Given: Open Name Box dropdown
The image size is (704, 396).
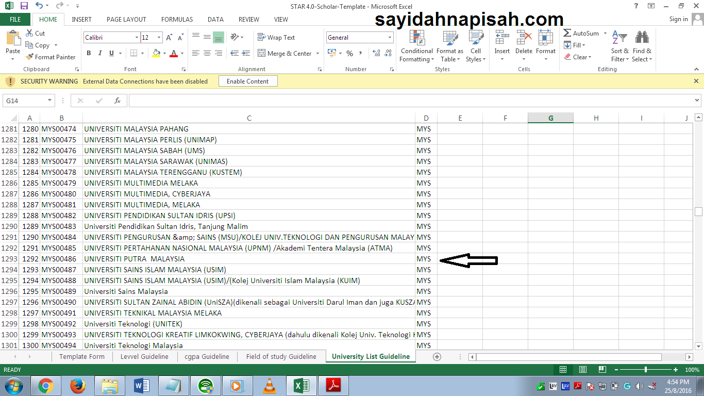Looking at the screenshot, I should click(50, 101).
